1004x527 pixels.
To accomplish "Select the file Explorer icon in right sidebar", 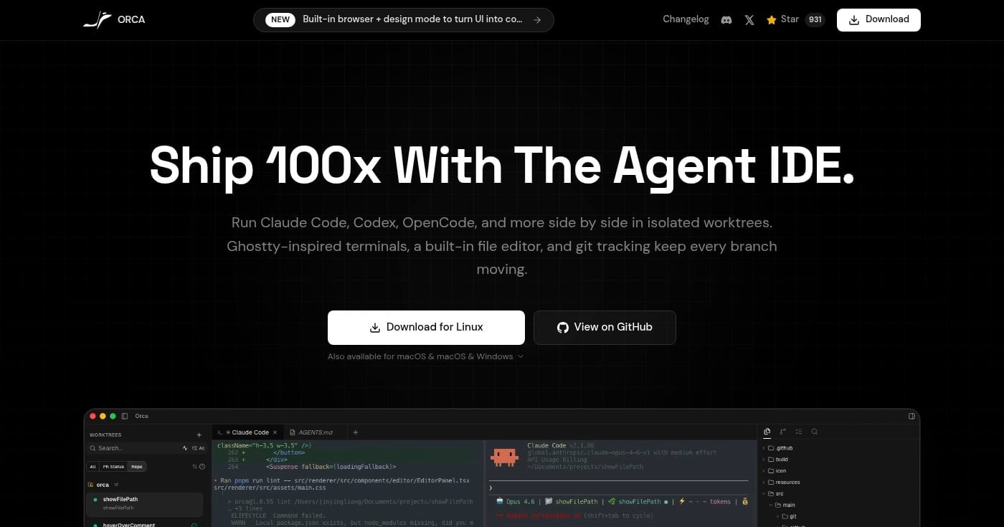I will coord(767,431).
